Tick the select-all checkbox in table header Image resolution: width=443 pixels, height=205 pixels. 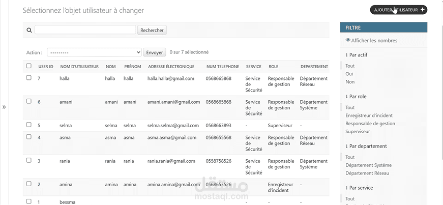pyautogui.click(x=29, y=66)
